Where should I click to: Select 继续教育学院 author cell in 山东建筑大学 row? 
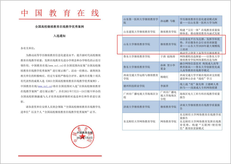(x=169, y=32)
